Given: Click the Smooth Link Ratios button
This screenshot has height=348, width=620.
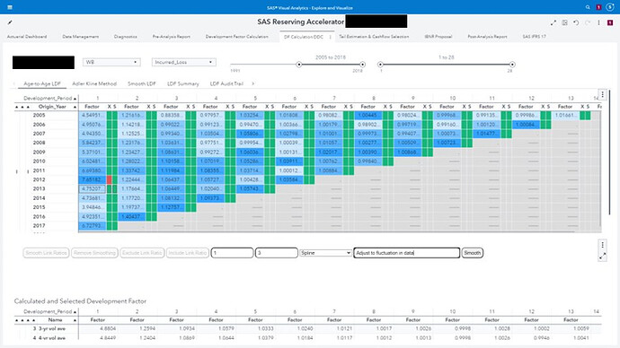Looking at the screenshot, I should [x=46, y=253].
